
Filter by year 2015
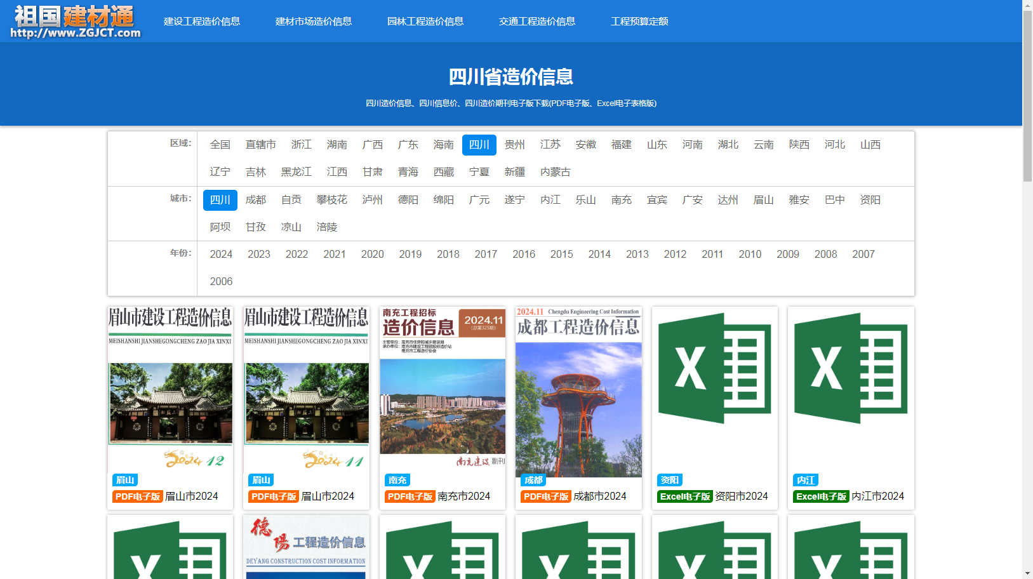(x=562, y=255)
